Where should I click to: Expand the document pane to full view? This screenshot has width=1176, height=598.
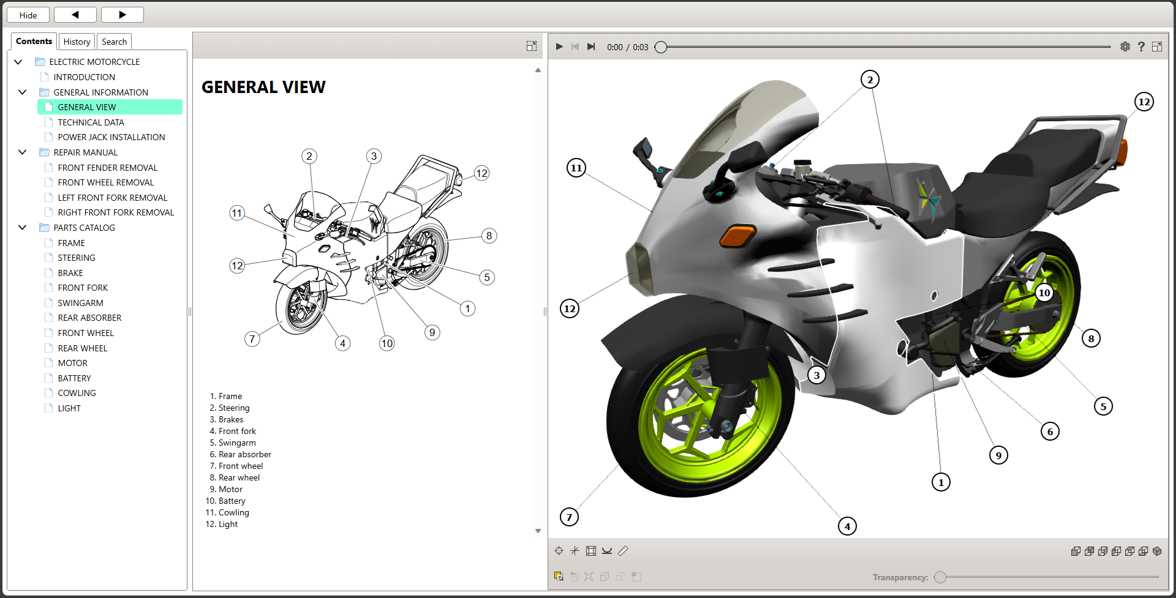coord(531,46)
